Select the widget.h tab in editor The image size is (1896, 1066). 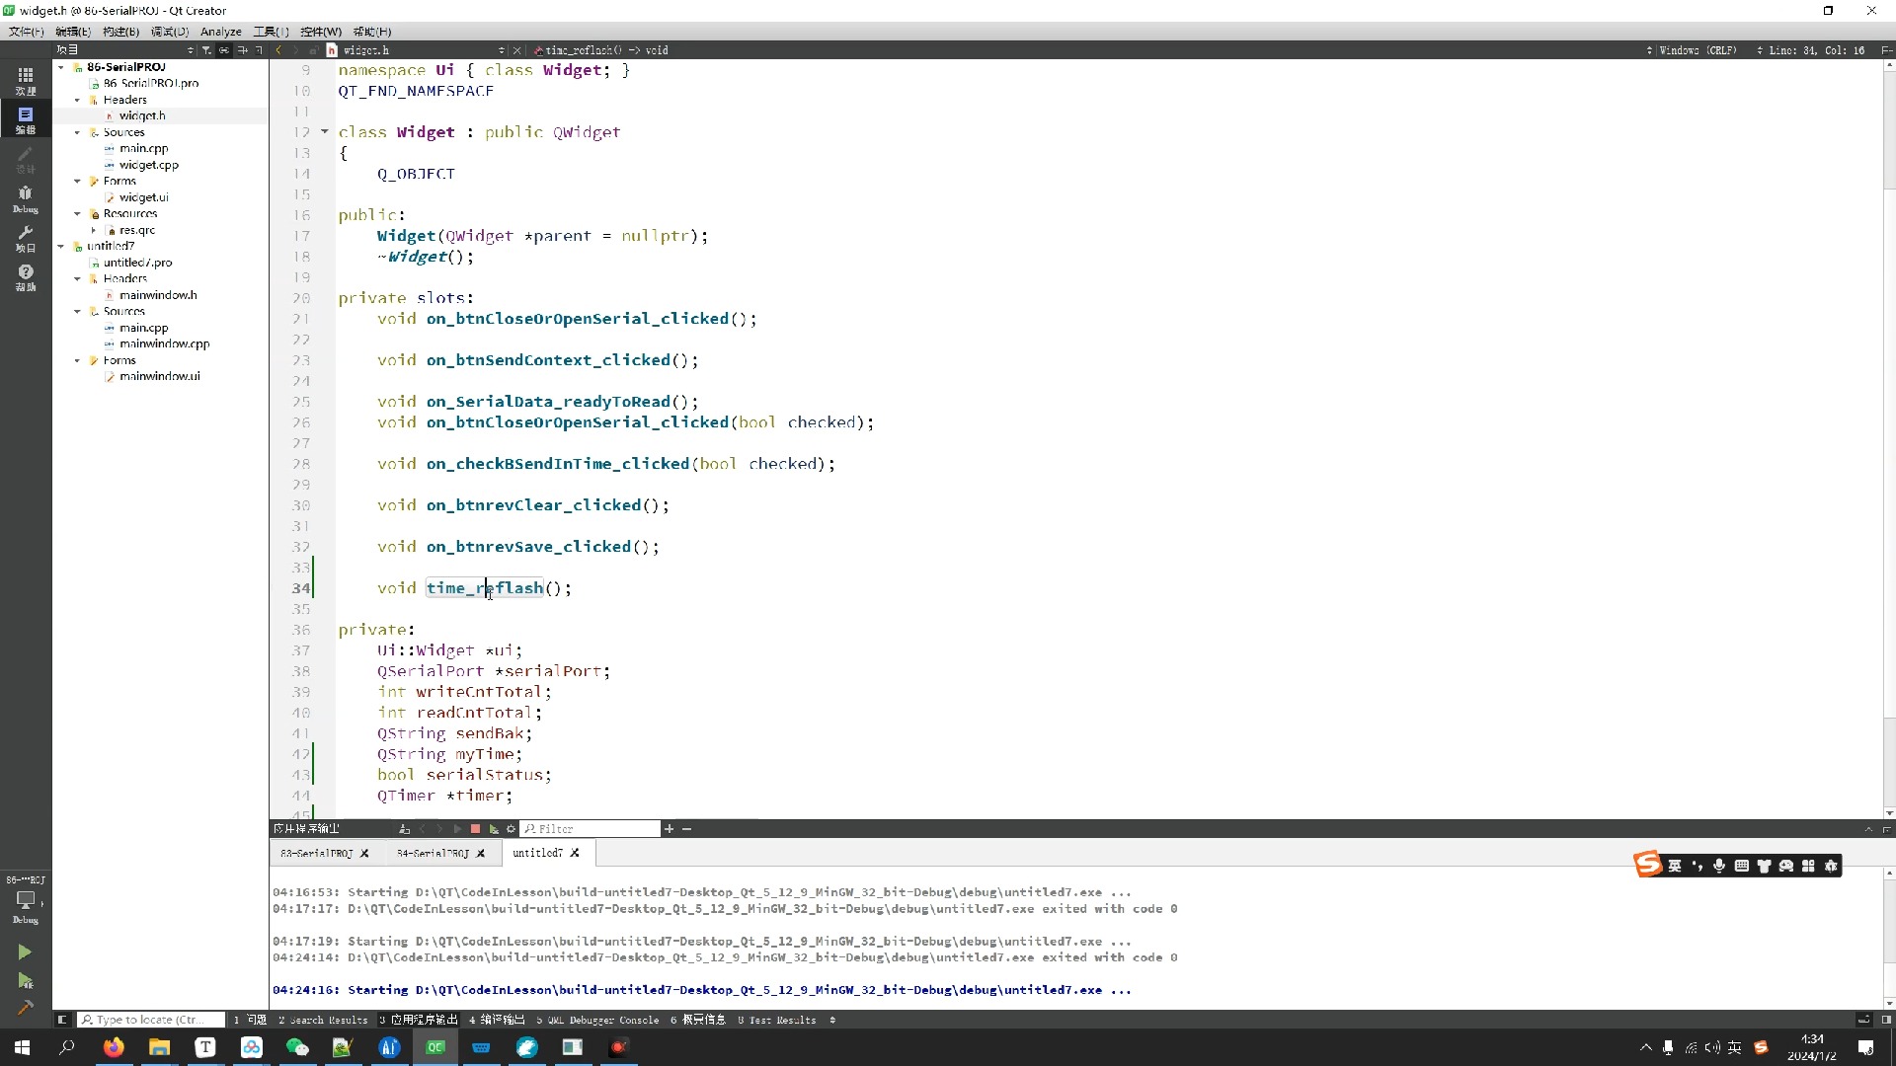[x=368, y=50]
